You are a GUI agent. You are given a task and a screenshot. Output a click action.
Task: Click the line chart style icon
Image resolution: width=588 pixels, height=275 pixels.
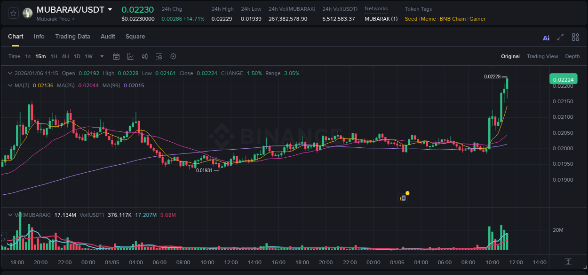tap(130, 56)
